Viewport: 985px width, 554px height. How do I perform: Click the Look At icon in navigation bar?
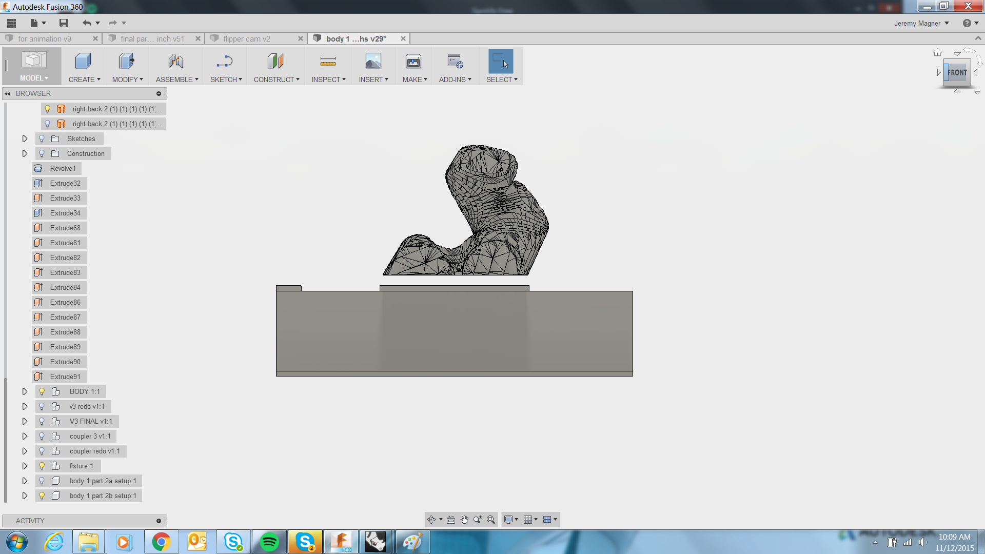click(451, 520)
